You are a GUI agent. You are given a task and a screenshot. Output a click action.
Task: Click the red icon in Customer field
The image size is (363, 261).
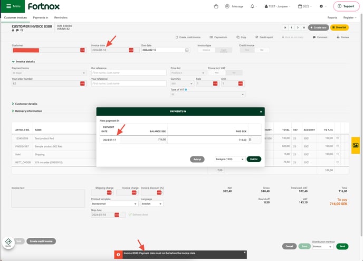pyautogui.click(x=82, y=50)
